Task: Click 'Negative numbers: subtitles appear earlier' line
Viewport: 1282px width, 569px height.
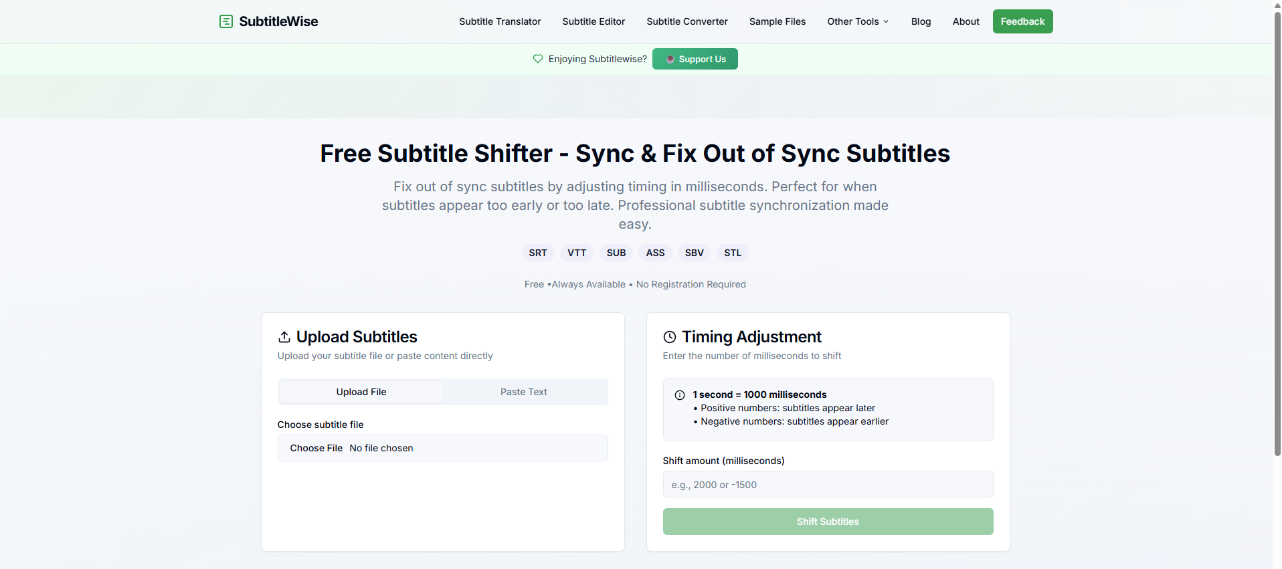Action: click(791, 421)
